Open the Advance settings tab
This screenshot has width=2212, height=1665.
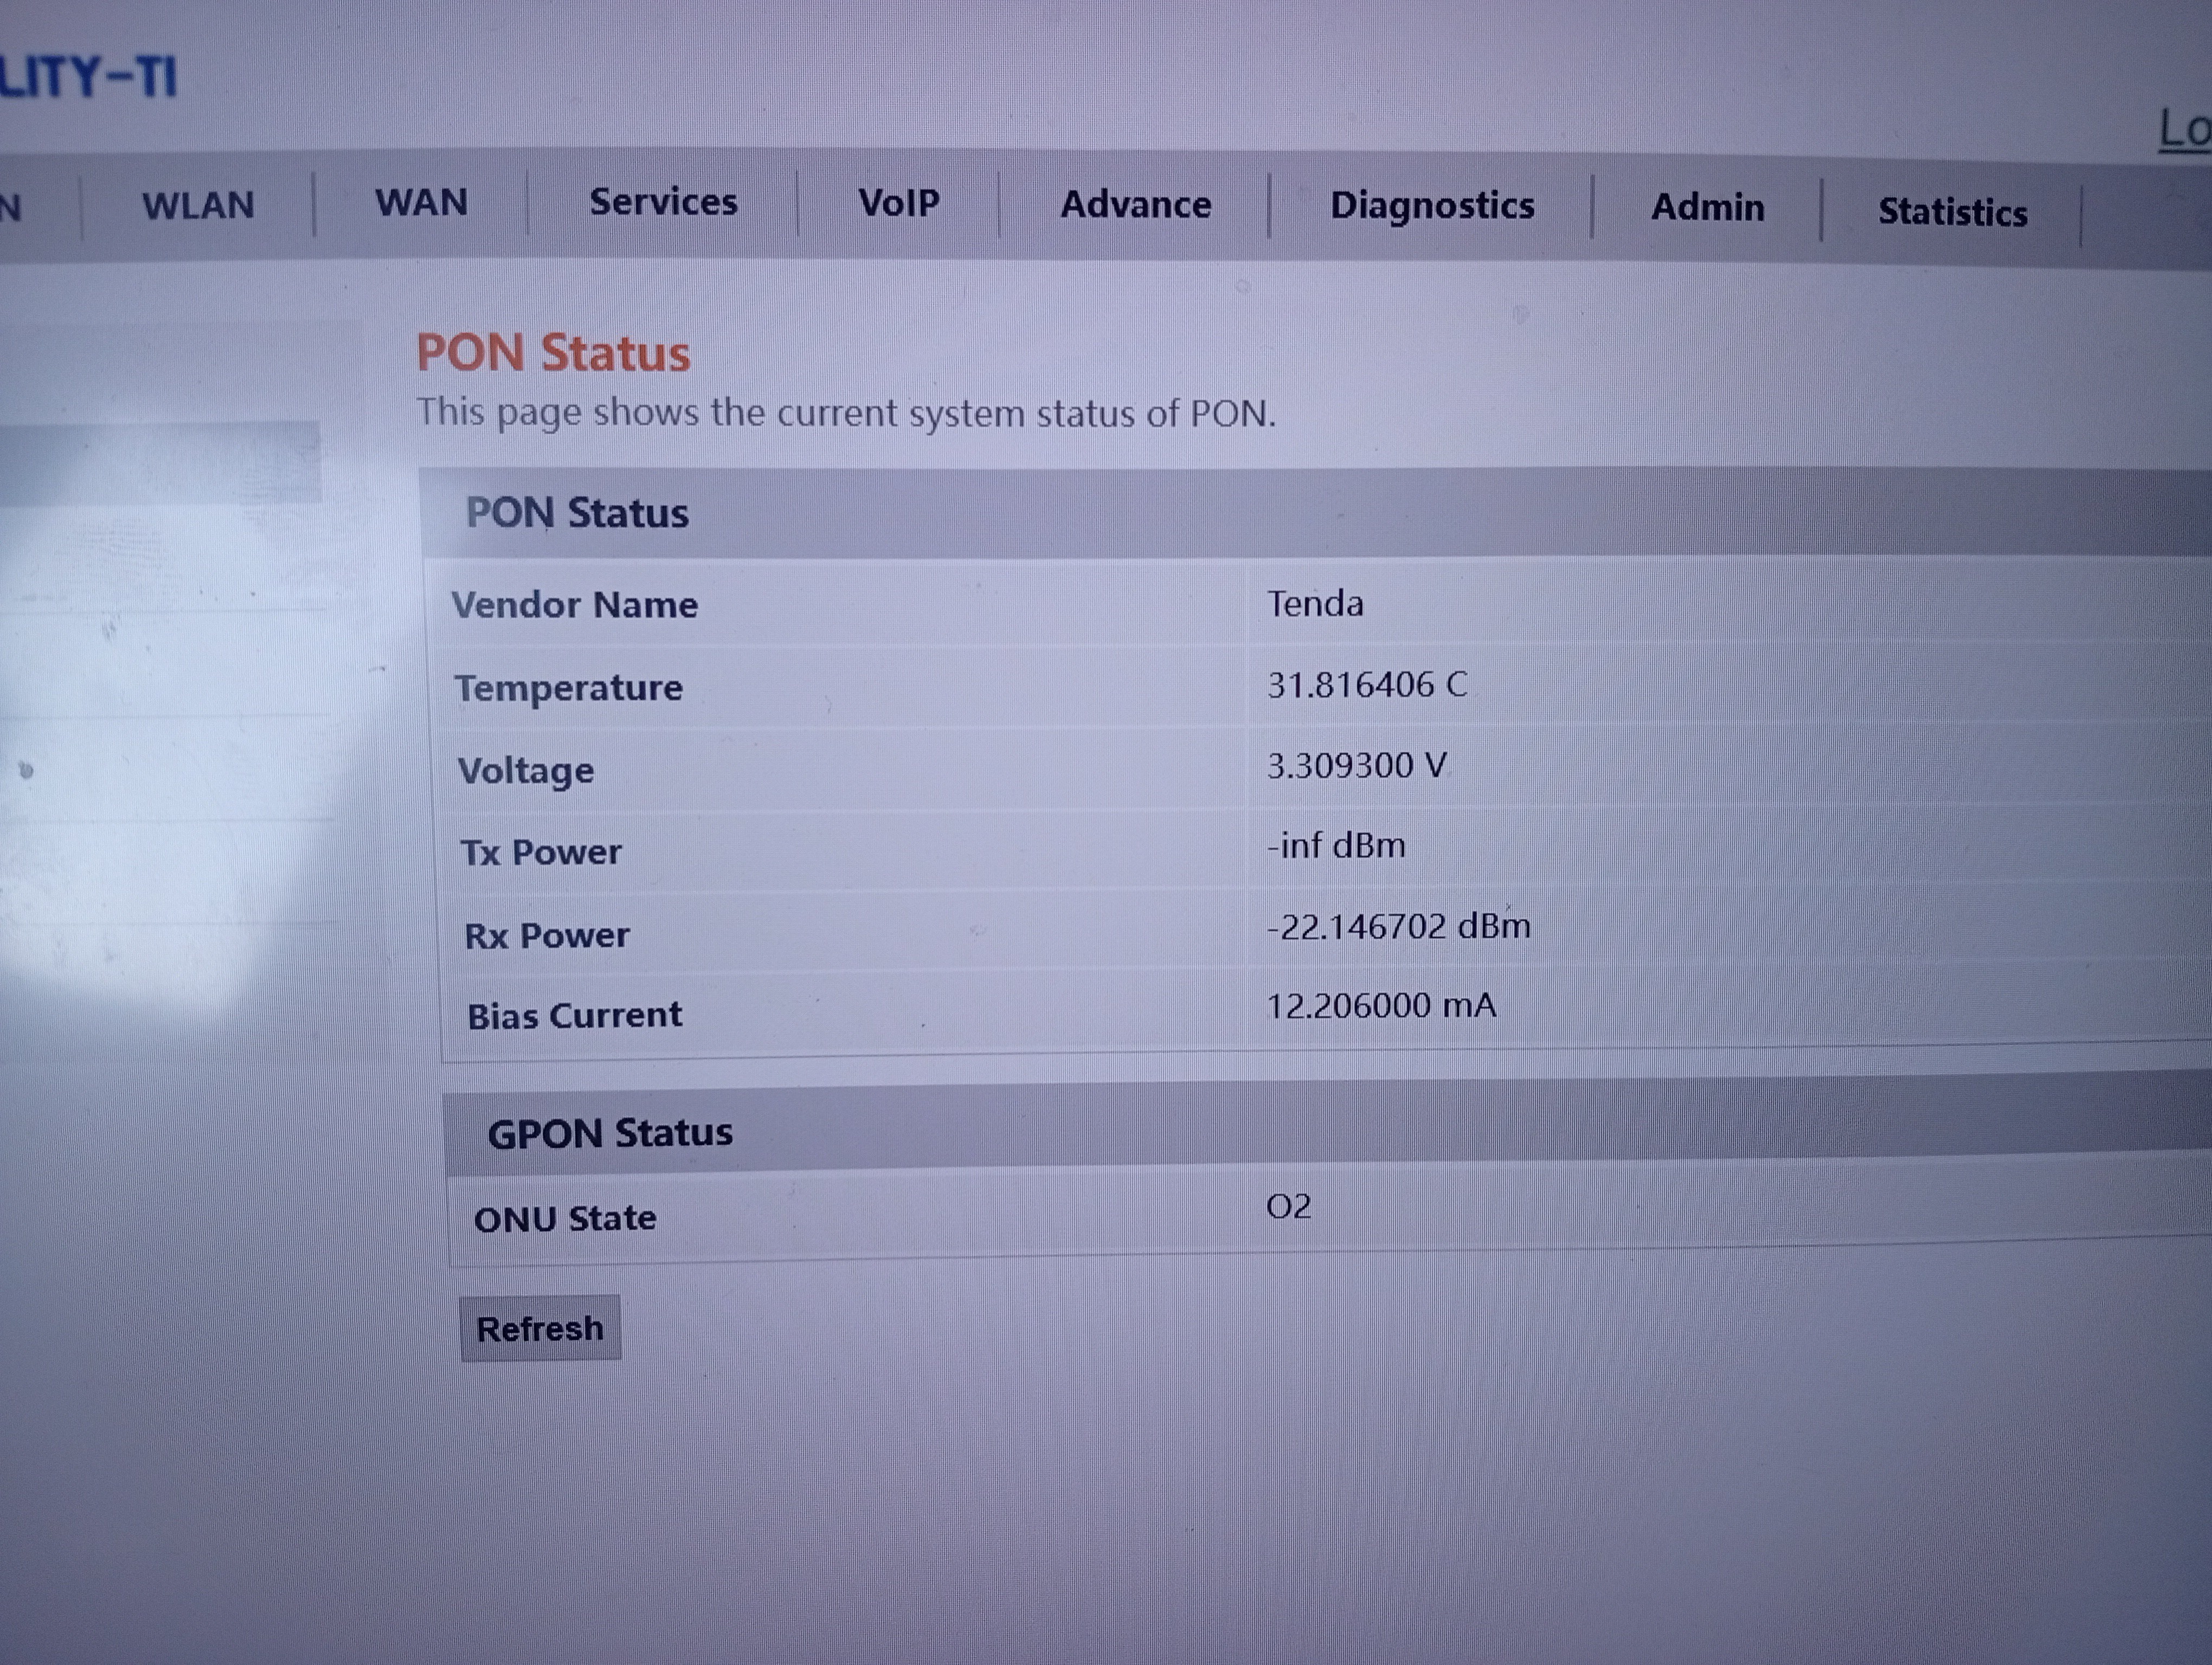click(1135, 205)
